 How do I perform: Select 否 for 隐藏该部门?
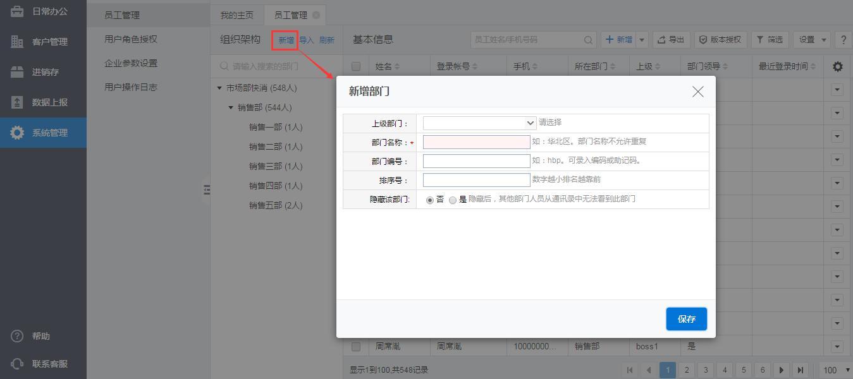[x=430, y=200]
